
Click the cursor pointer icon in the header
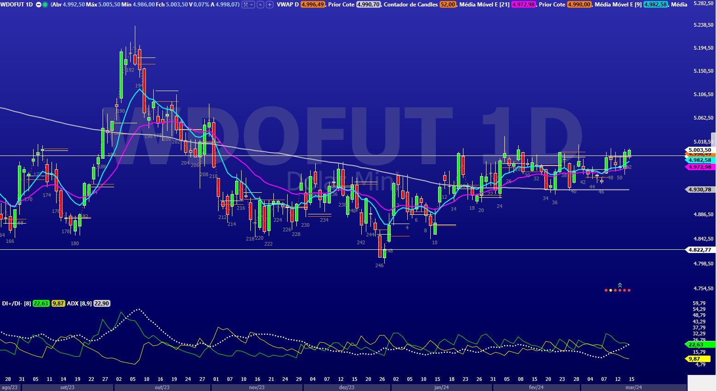point(260,5)
